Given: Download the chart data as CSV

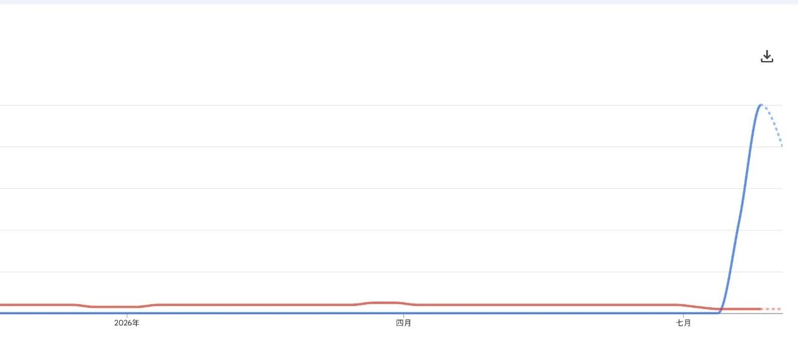Looking at the screenshot, I should (767, 57).
